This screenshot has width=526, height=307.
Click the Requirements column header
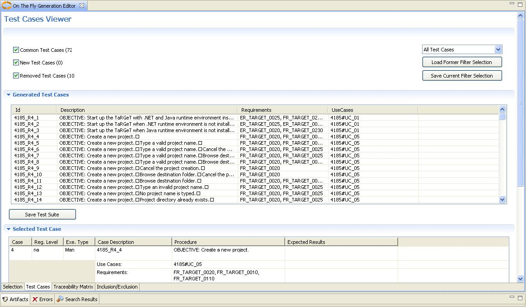tap(282, 110)
